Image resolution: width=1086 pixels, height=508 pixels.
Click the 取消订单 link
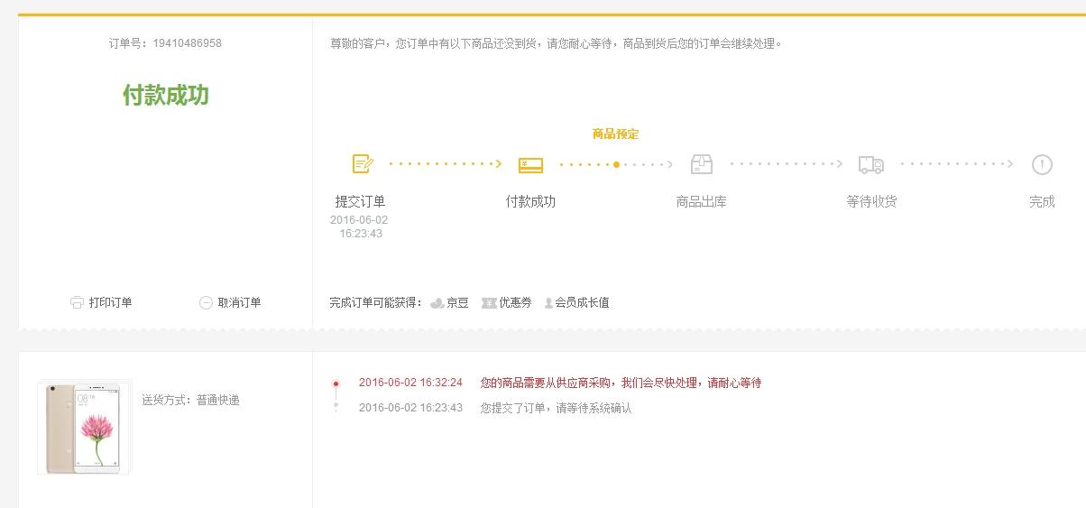239,302
